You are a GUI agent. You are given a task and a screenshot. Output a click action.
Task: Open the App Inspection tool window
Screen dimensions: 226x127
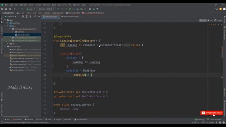[81, 120]
